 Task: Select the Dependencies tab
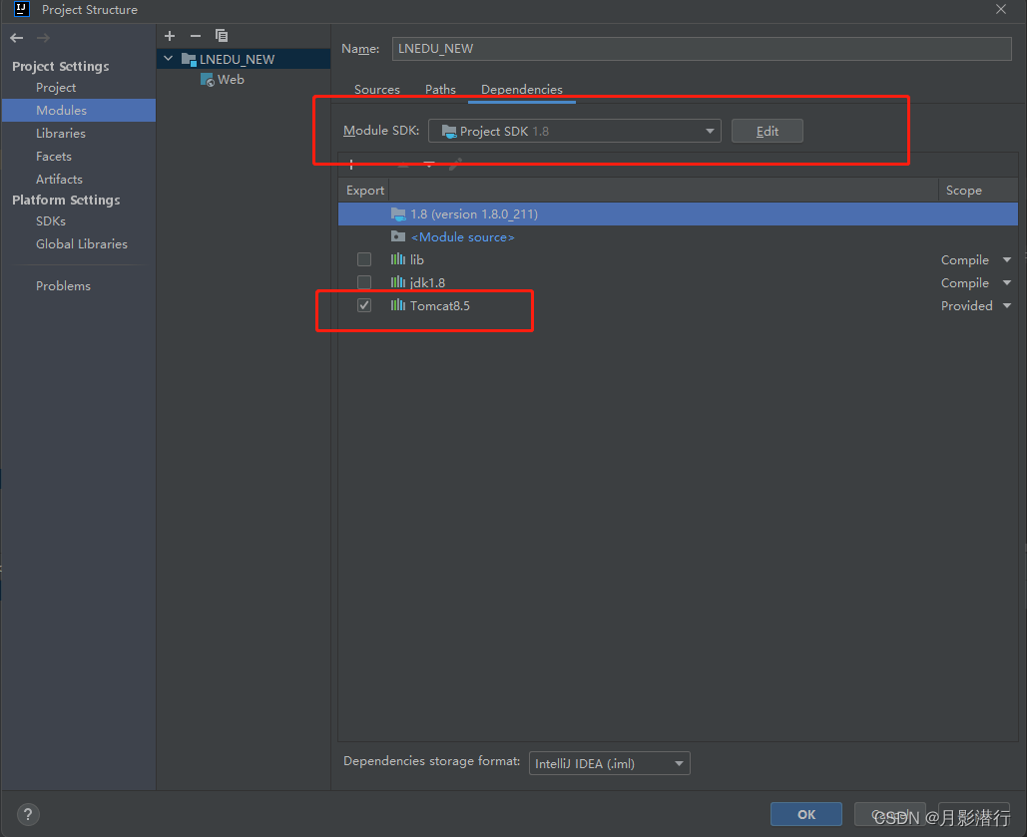pyautogui.click(x=521, y=89)
